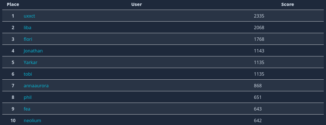Open the liba user profile link
Image resolution: width=326 pixels, height=125 pixels.
pos(27,27)
